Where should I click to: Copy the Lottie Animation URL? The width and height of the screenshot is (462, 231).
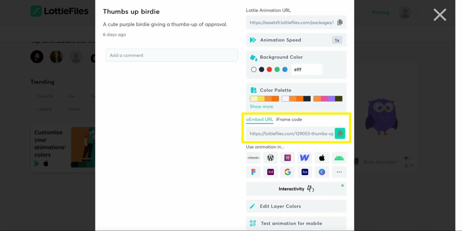(340, 22)
